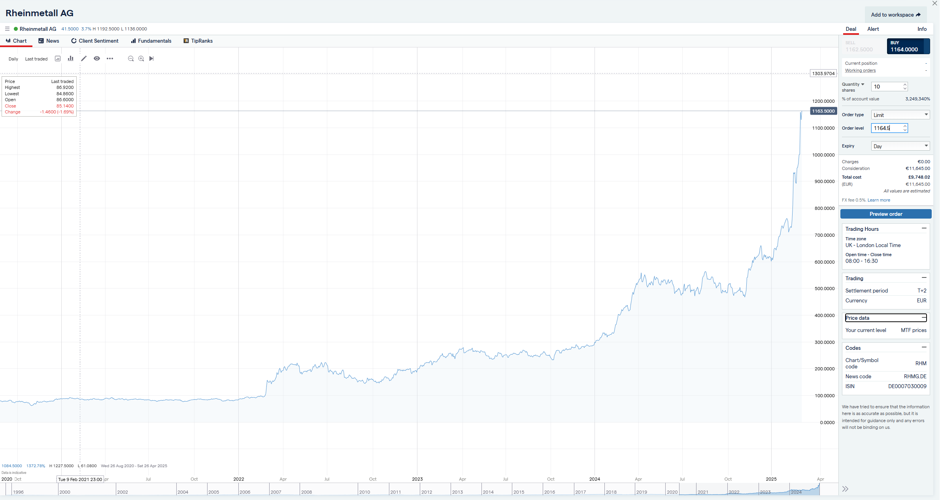The image size is (940, 500).
Task: Jump to the latest chart data
Action: [x=151, y=58]
